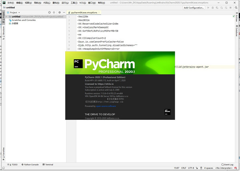Click the PyCharm PC logo in splash
240x171 pixels.
(x=78, y=64)
